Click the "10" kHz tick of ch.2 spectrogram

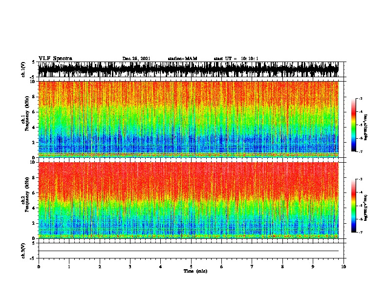coord(33,162)
